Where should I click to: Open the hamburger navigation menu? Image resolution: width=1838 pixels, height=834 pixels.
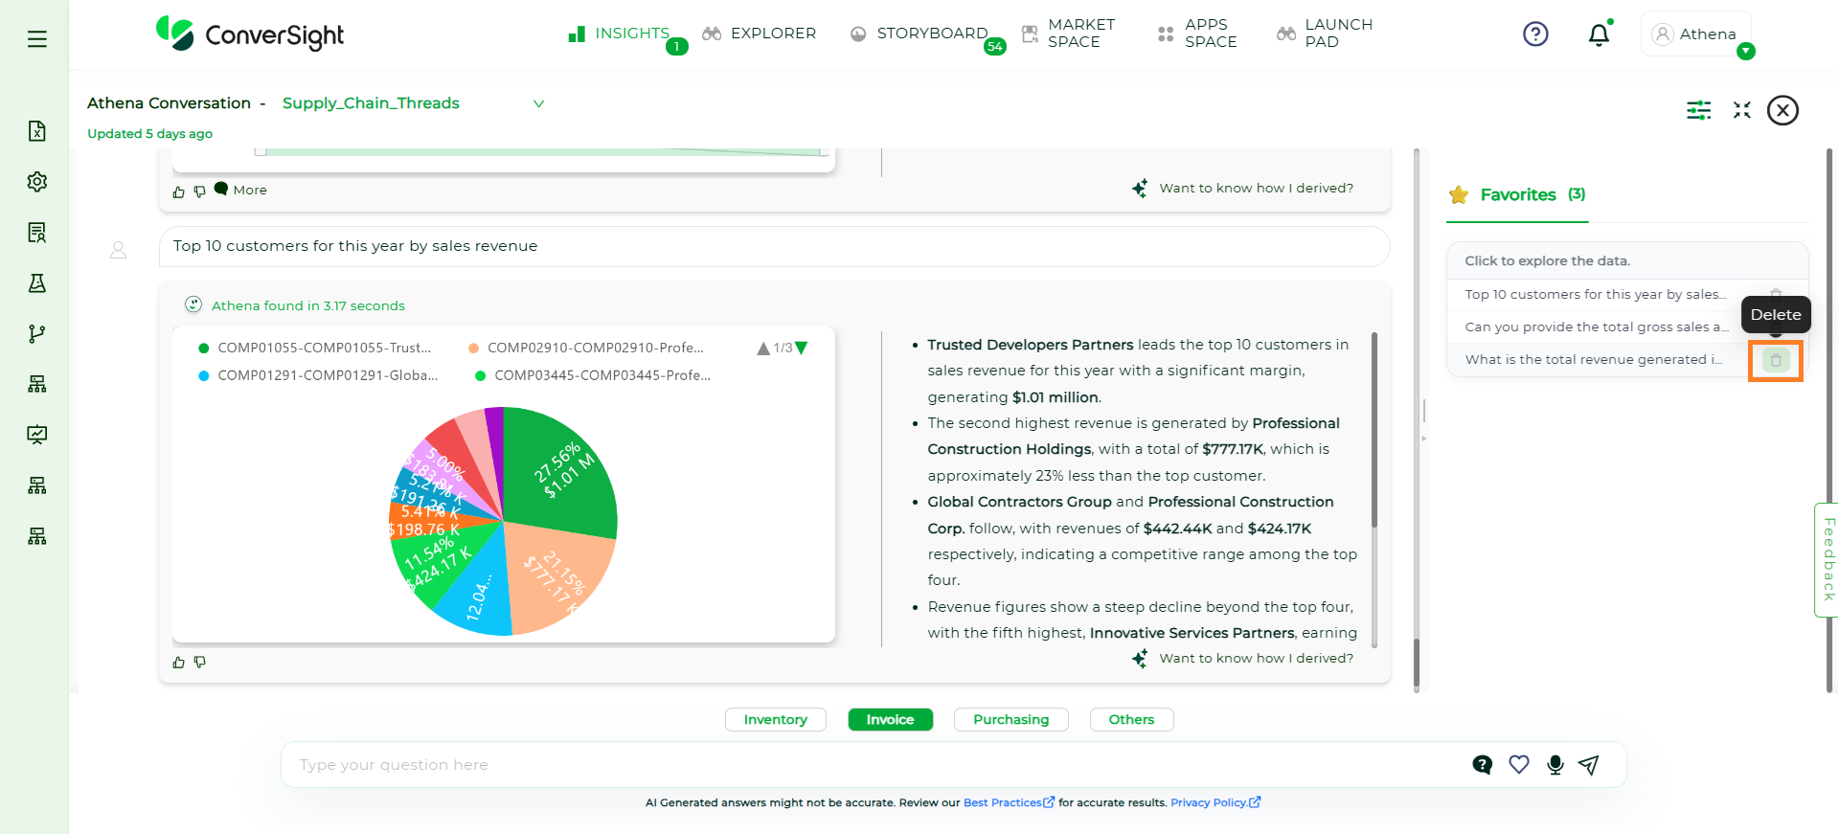[x=37, y=39]
